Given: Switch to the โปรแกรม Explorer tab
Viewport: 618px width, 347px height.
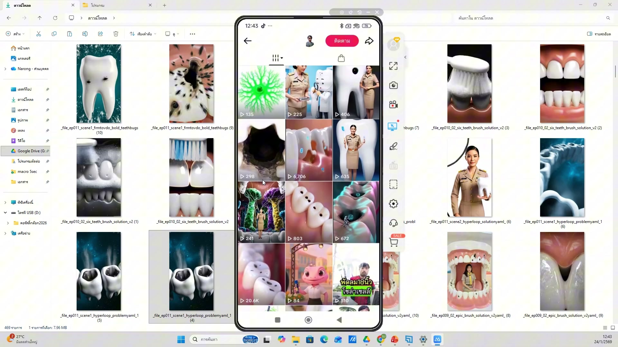Looking at the screenshot, I should (116, 5).
